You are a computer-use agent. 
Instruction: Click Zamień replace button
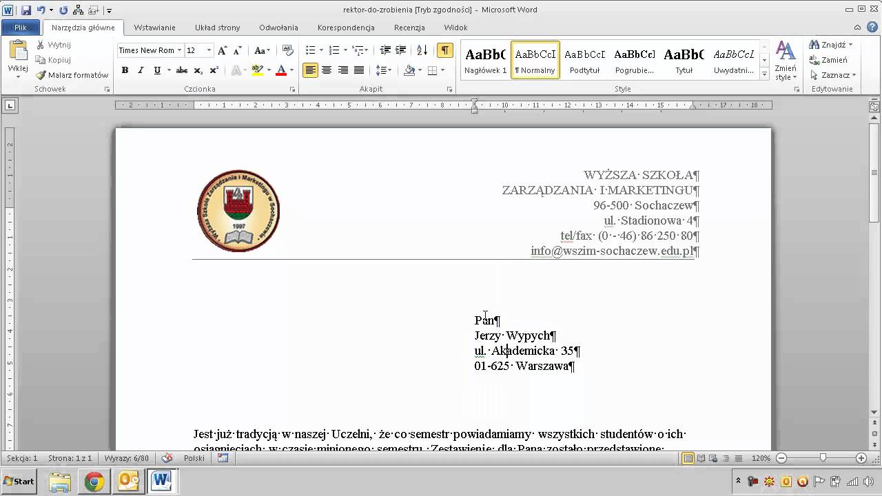pos(829,60)
